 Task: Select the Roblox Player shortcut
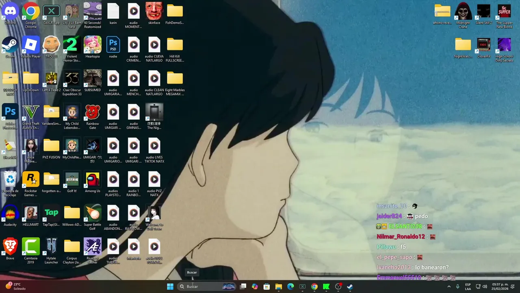click(31, 47)
